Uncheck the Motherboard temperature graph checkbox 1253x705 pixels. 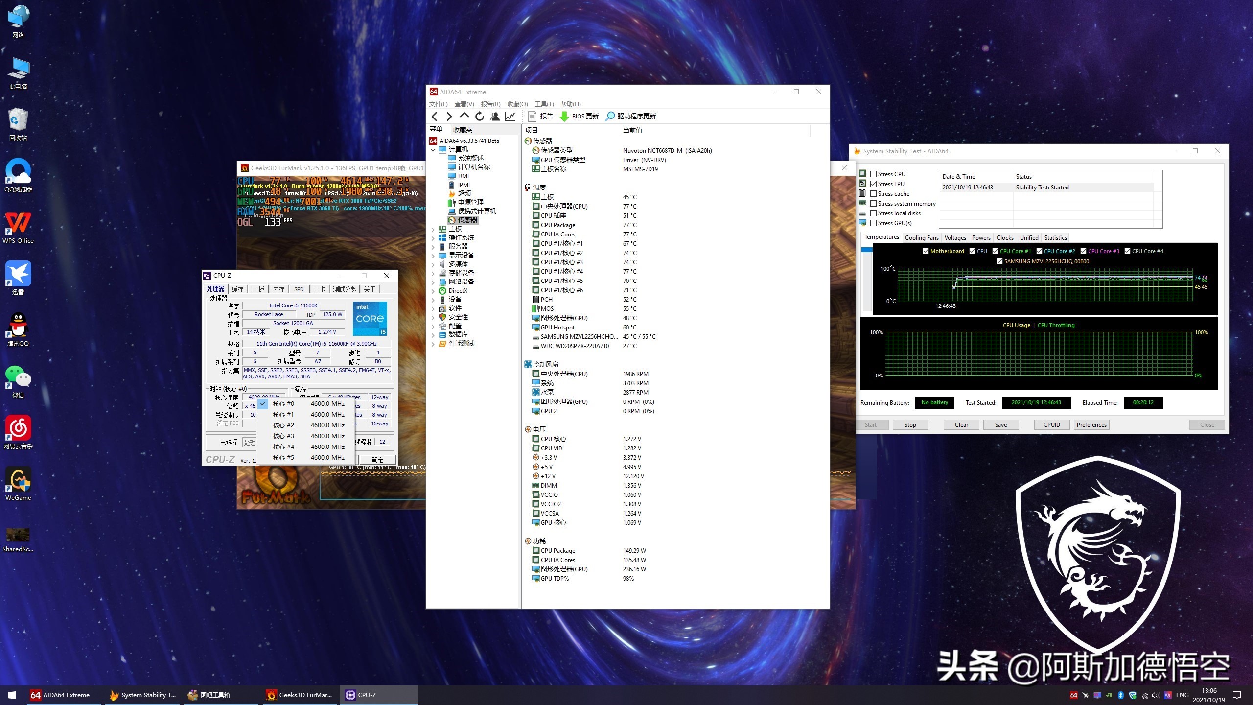(x=926, y=251)
